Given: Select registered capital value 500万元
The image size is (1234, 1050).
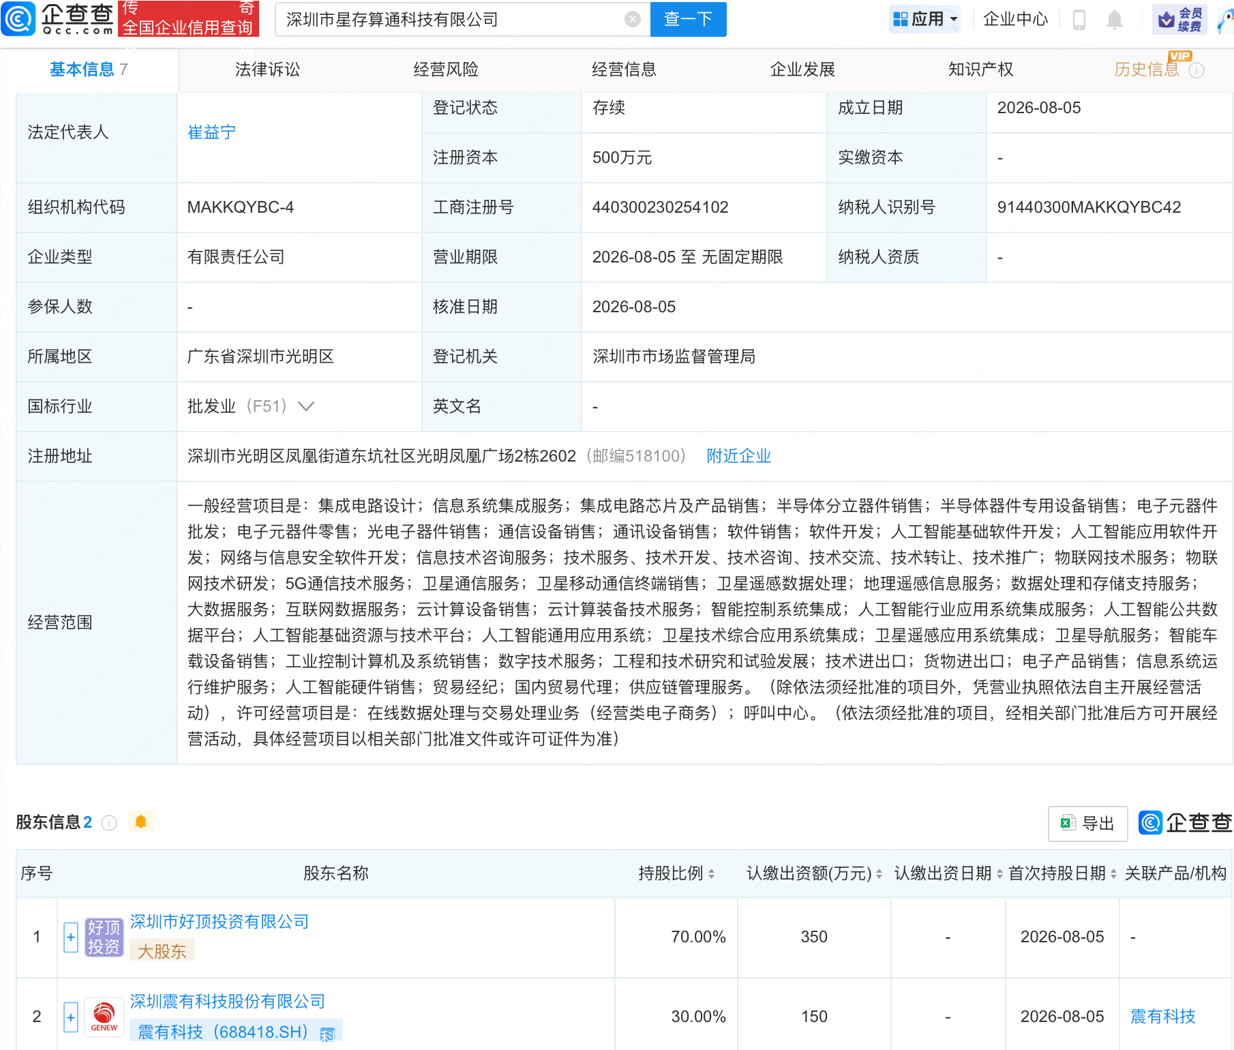Looking at the screenshot, I should pyautogui.click(x=622, y=157).
